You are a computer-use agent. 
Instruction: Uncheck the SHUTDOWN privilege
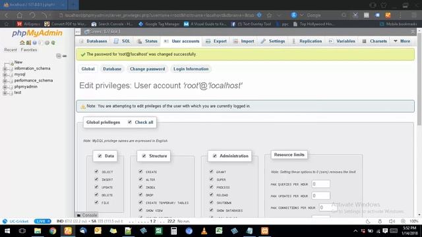tap(211, 202)
